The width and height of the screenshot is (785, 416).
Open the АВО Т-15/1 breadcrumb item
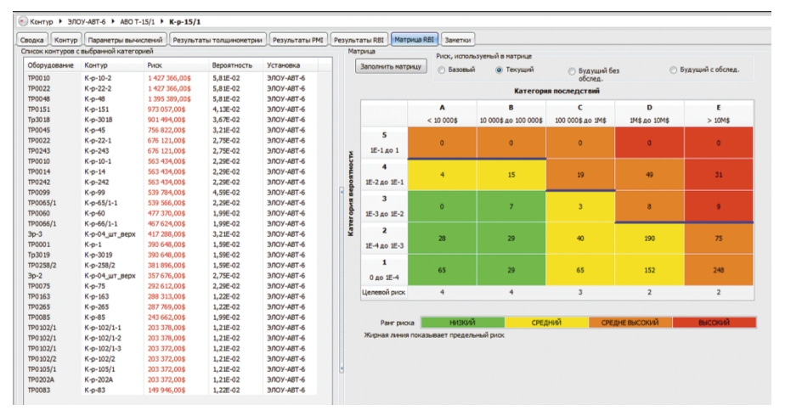(138, 22)
